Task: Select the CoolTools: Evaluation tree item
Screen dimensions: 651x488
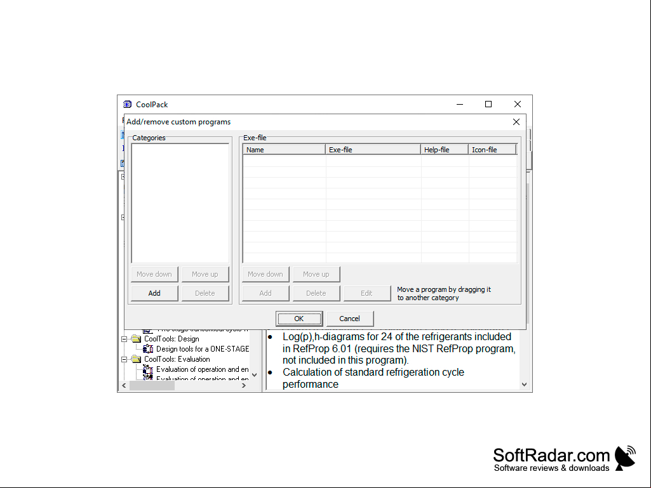Action: [x=177, y=359]
